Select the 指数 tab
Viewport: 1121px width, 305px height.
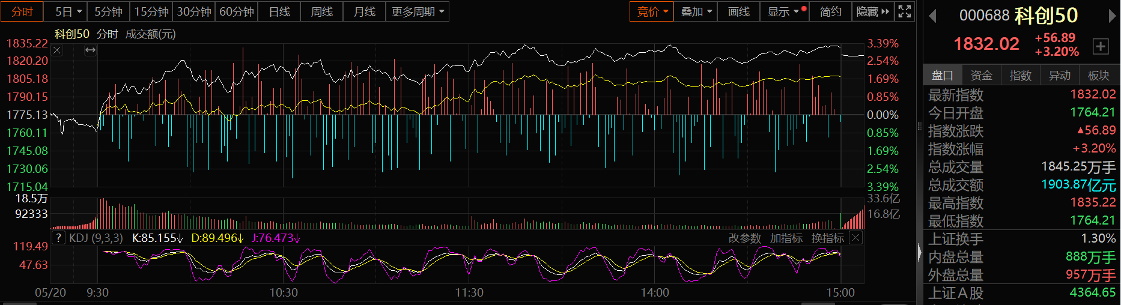[x=1021, y=75]
